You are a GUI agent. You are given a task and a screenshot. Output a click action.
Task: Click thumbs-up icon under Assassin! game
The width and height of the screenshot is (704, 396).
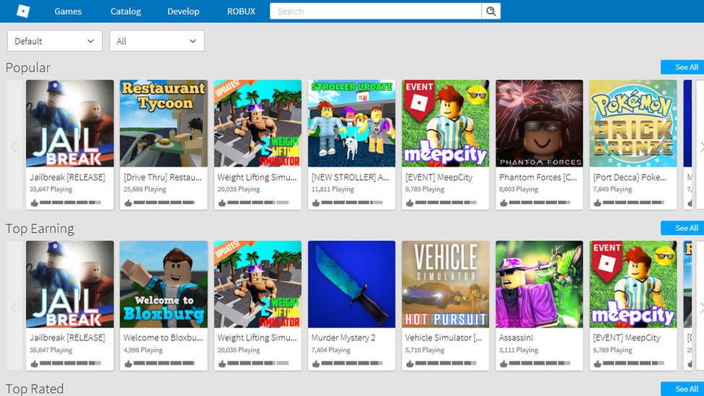click(x=503, y=364)
